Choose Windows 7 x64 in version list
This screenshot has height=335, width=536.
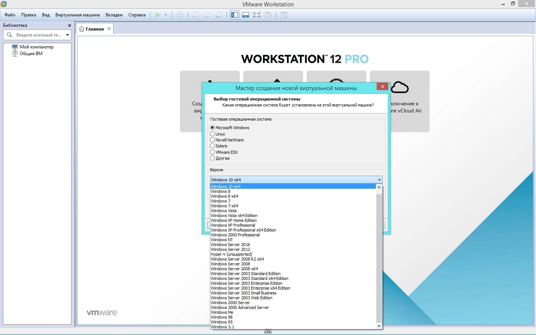293,206
